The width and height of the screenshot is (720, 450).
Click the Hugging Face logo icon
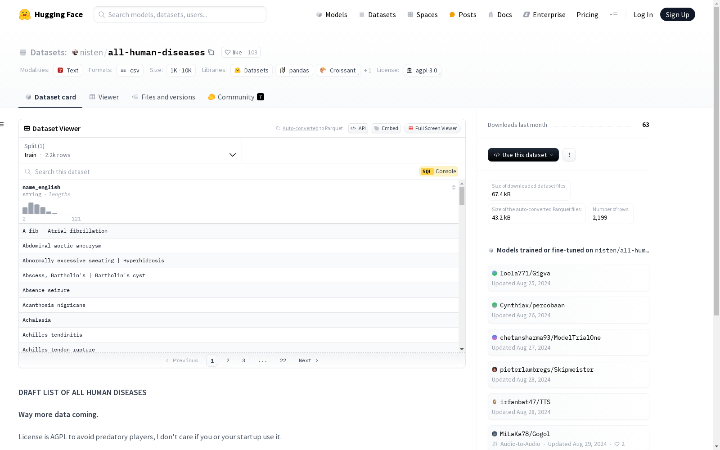pos(25,14)
